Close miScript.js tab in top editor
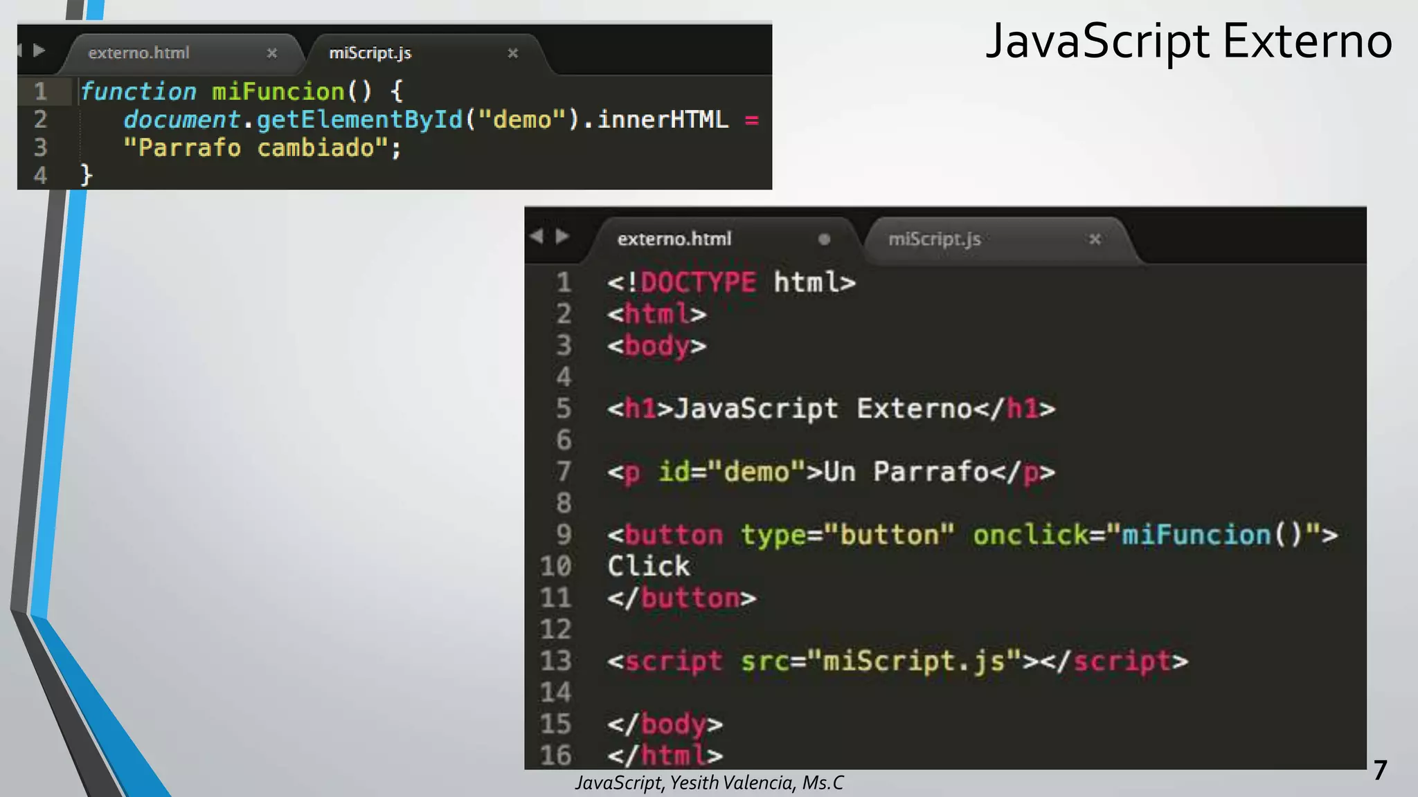 pyautogui.click(x=513, y=53)
